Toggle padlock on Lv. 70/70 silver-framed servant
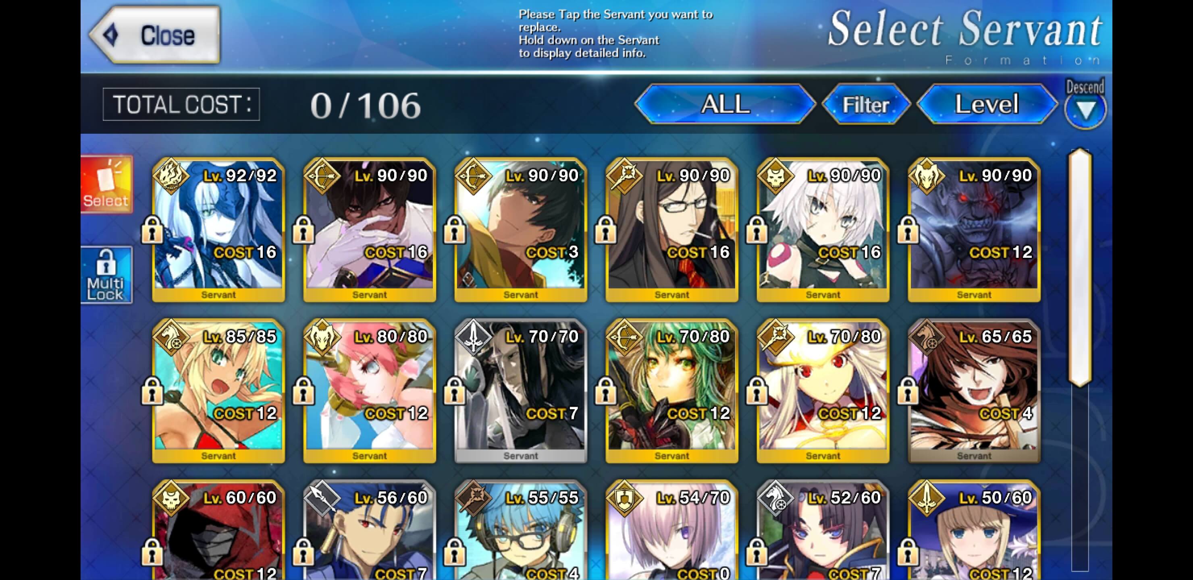 pyautogui.click(x=454, y=391)
